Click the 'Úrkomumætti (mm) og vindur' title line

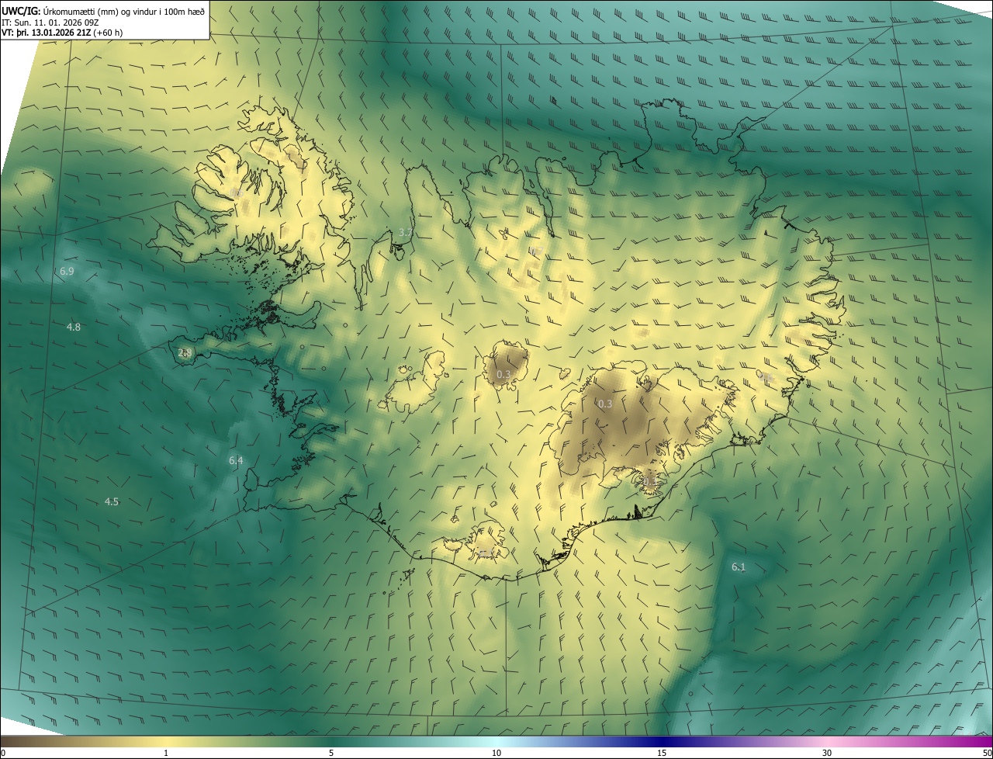click(103, 11)
